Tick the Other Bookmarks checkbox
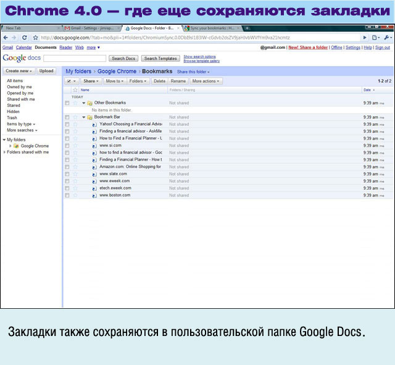The width and height of the screenshot is (395, 365). tap(67, 103)
